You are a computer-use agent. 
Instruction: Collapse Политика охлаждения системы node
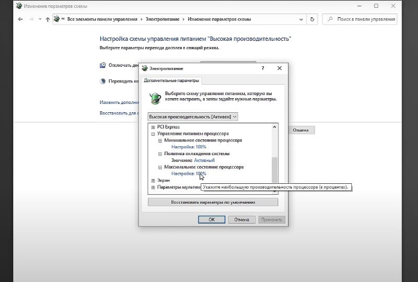(160, 154)
